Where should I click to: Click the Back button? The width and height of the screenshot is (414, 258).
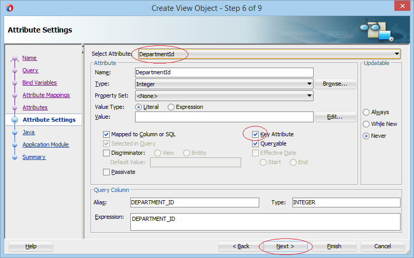(x=241, y=247)
